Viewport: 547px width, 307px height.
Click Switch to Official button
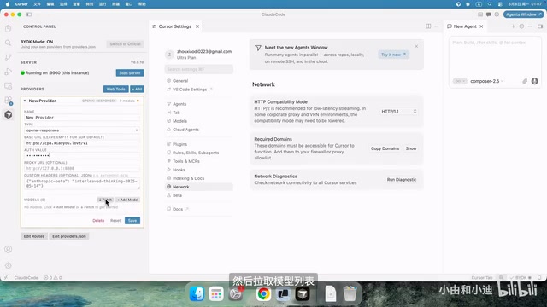(125, 44)
